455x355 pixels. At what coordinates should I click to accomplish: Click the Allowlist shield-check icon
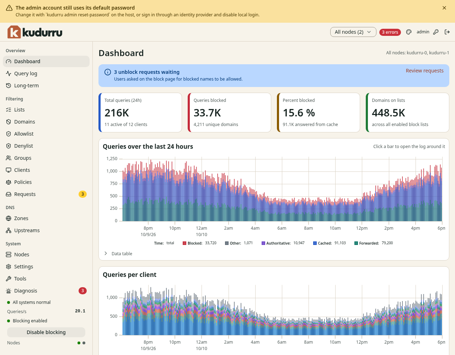(9, 134)
